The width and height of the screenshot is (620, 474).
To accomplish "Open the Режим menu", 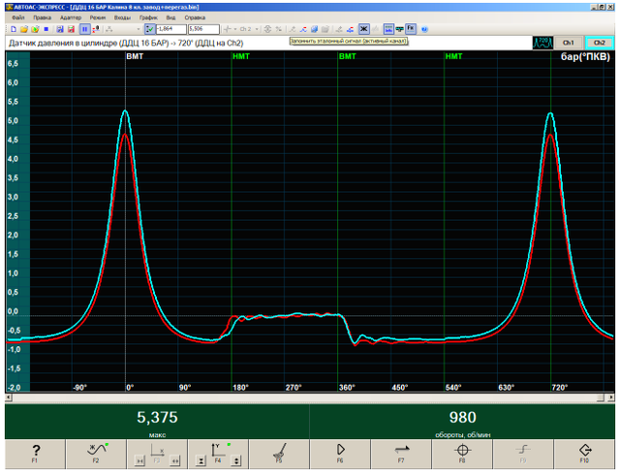I will coord(98,17).
